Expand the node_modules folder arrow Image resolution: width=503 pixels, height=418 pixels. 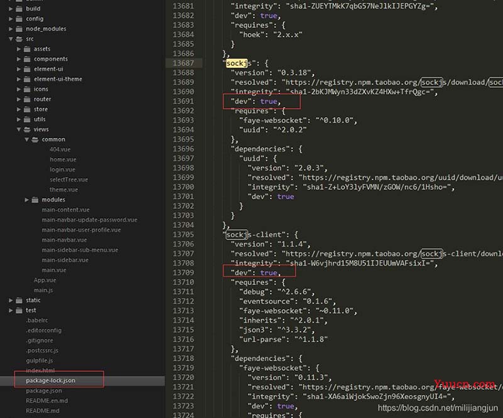click(11, 29)
